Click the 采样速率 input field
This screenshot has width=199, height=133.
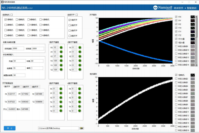18,49
